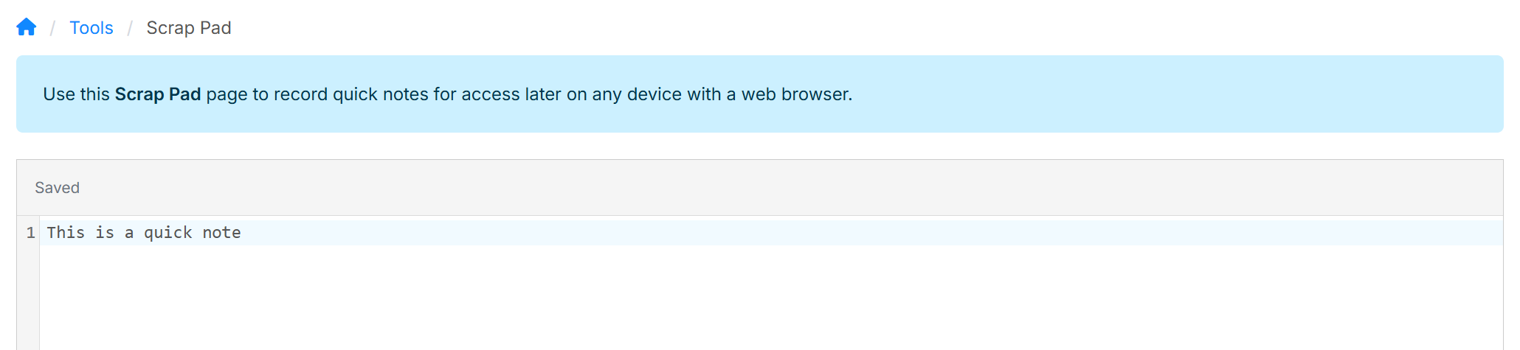Click the slash separator before Scrap Pad

pyautogui.click(x=130, y=28)
